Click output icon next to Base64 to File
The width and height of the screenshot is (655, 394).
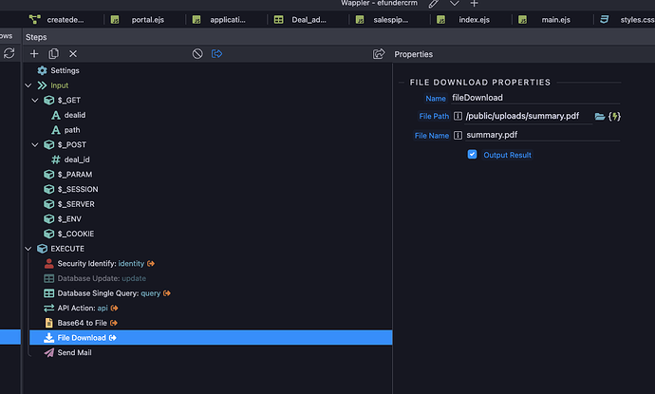pos(114,323)
